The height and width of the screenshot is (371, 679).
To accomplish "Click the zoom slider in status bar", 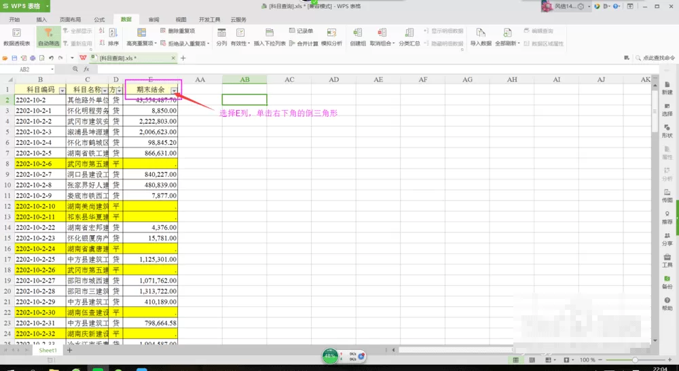I will (635, 359).
